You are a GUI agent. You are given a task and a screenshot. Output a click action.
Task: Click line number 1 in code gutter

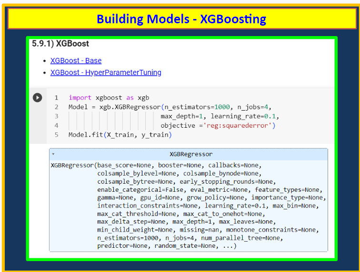pyautogui.click(x=57, y=98)
